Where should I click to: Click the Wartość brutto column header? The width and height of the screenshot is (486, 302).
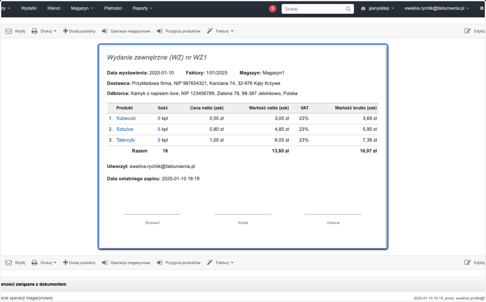356,108
